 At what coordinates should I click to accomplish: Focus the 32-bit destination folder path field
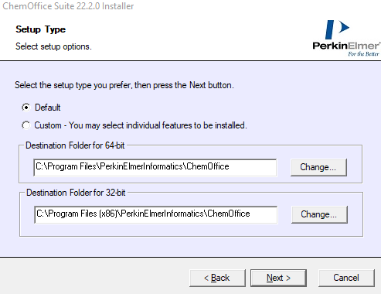pyautogui.click(x=156, y=214)
